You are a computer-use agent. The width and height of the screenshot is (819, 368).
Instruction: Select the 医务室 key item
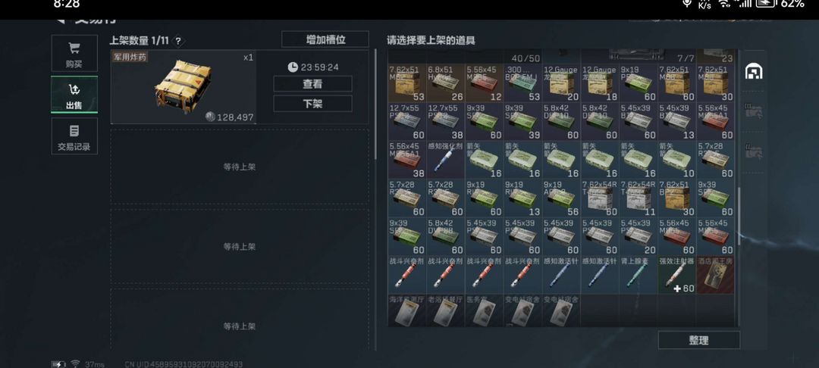point(484,311)
